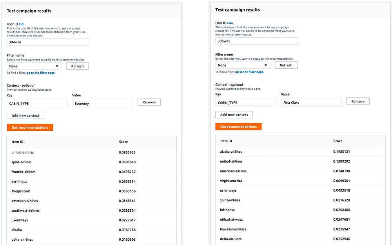Select the southwest-airlines item
This screenshot has width=392, height=247.
pyautogui.click(x=25, y=210)
